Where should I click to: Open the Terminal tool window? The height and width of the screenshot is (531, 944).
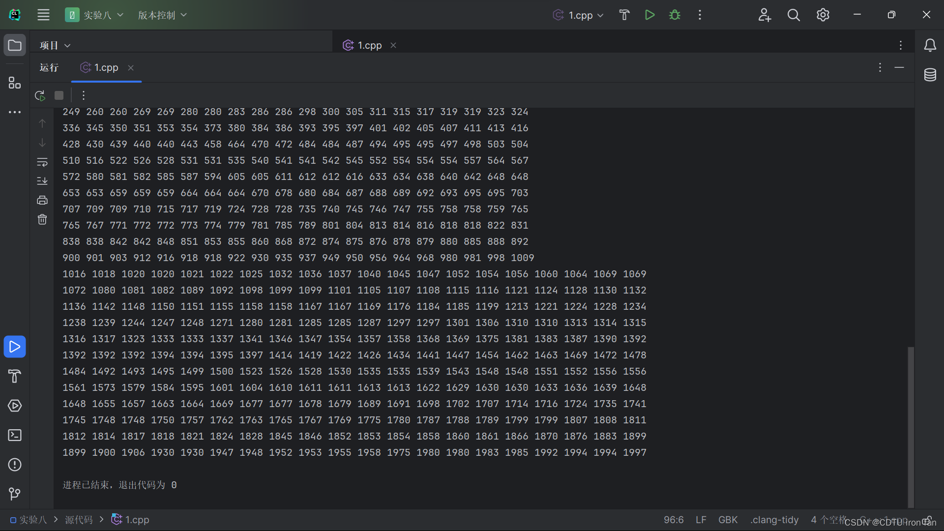coord(15,435)
